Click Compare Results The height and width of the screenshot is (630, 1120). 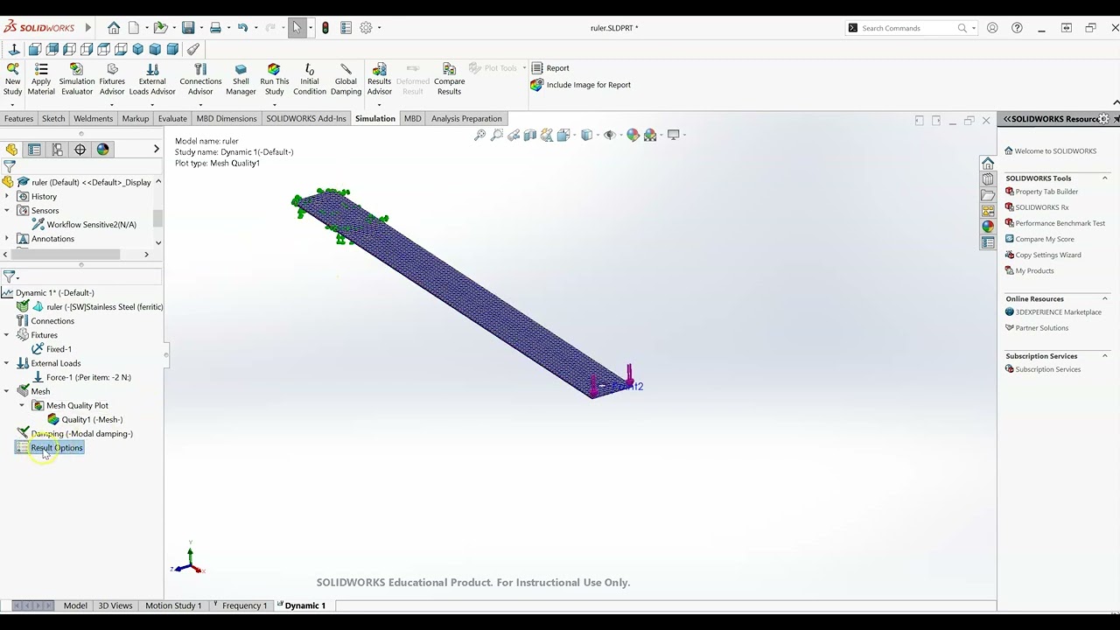click(x=449, y=80)
